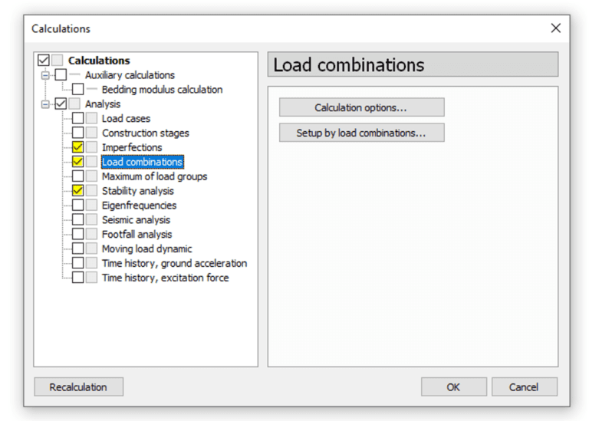Enable the Bedding modulus calculation checkbox
Viewport: 589px width, 421px height.
(77, 90)
